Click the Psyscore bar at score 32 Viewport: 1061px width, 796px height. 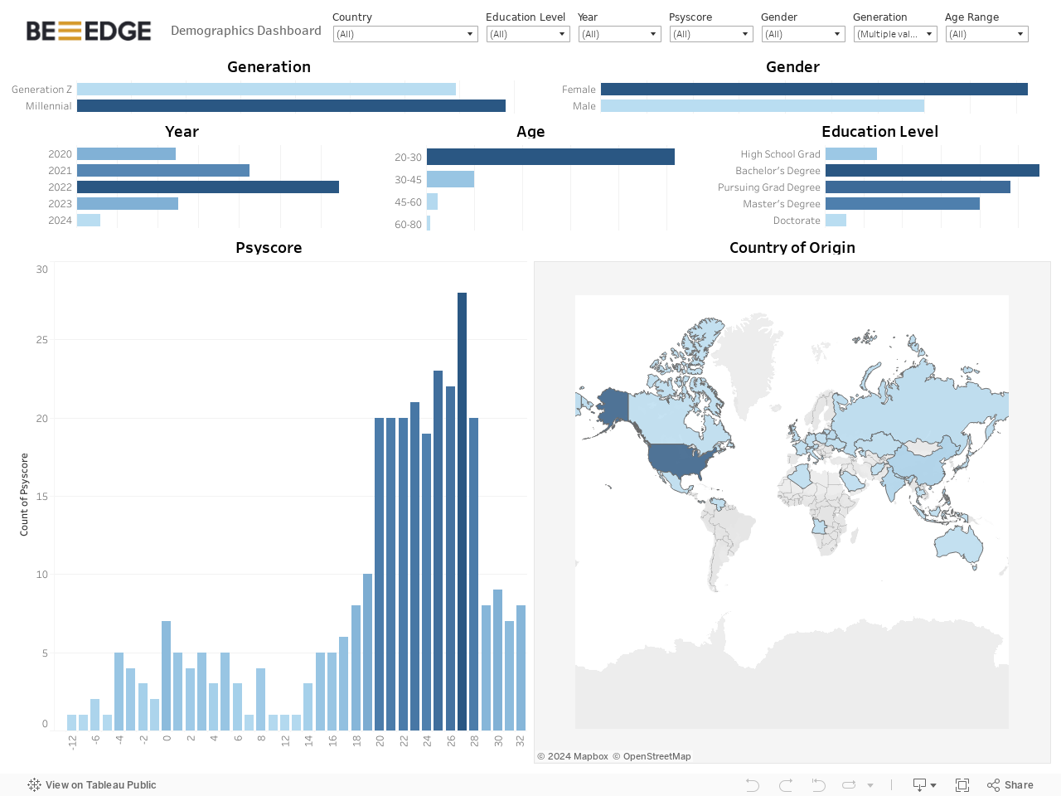(x=521, y=667)
